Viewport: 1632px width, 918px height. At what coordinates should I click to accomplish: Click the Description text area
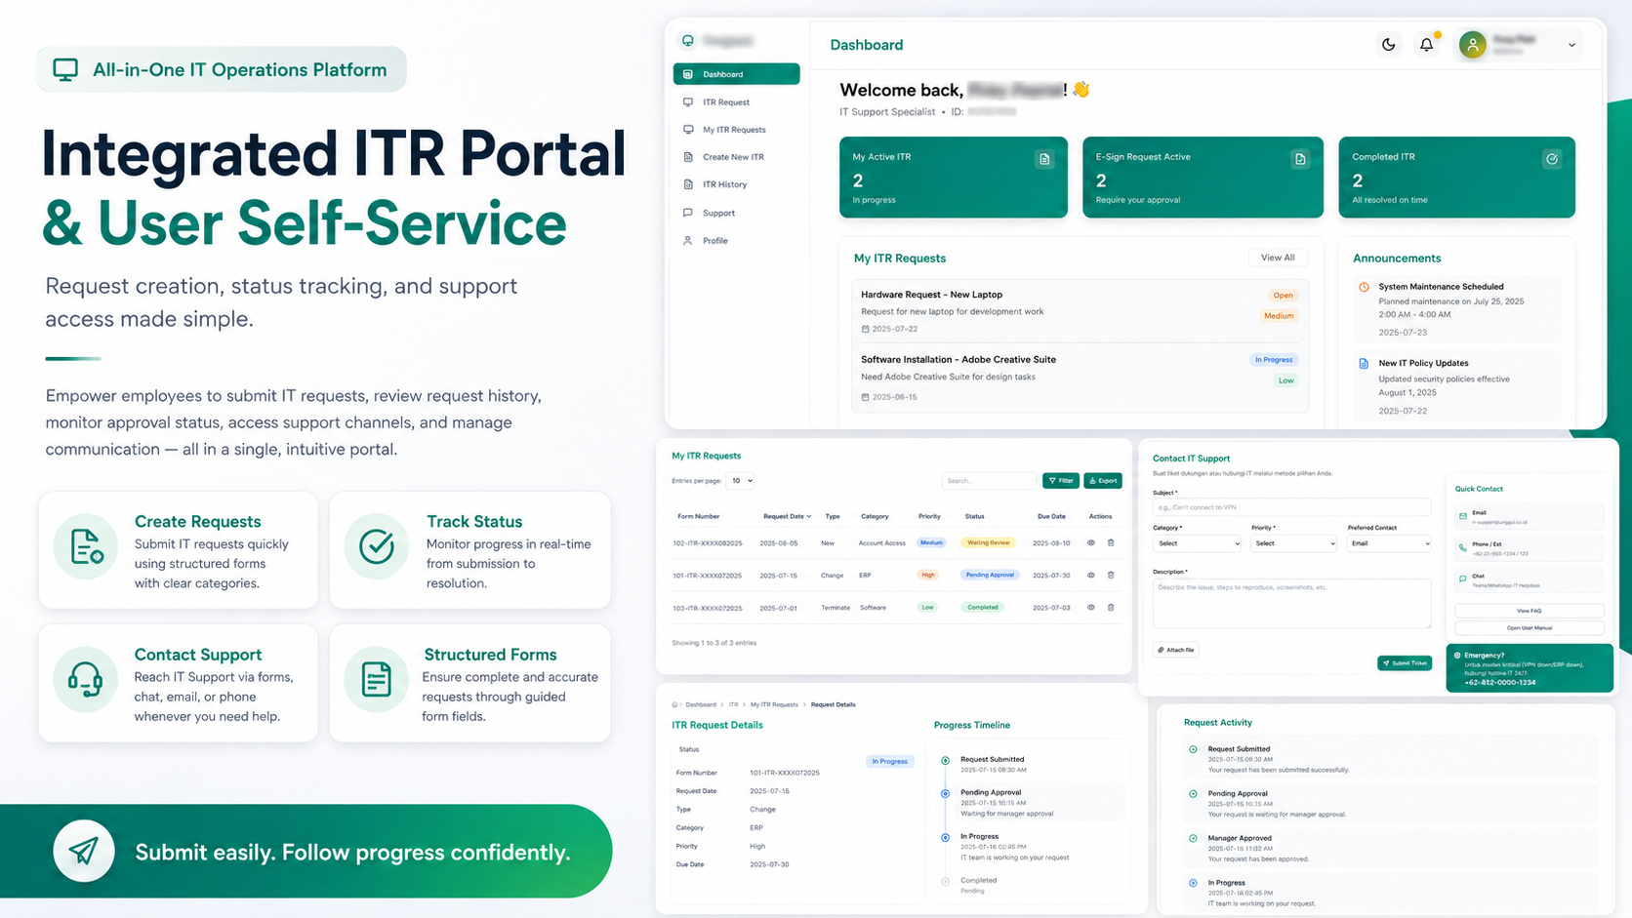pyautogui.click(x=1291, y=603)
